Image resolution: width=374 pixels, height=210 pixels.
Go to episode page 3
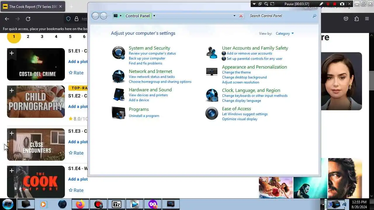click(42, 36)
